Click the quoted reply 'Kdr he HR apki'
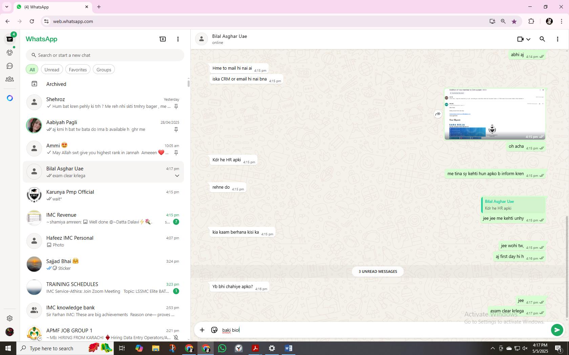Image resolution: width=569 pixels, height=355 pixels. click(x=513, y=205)
